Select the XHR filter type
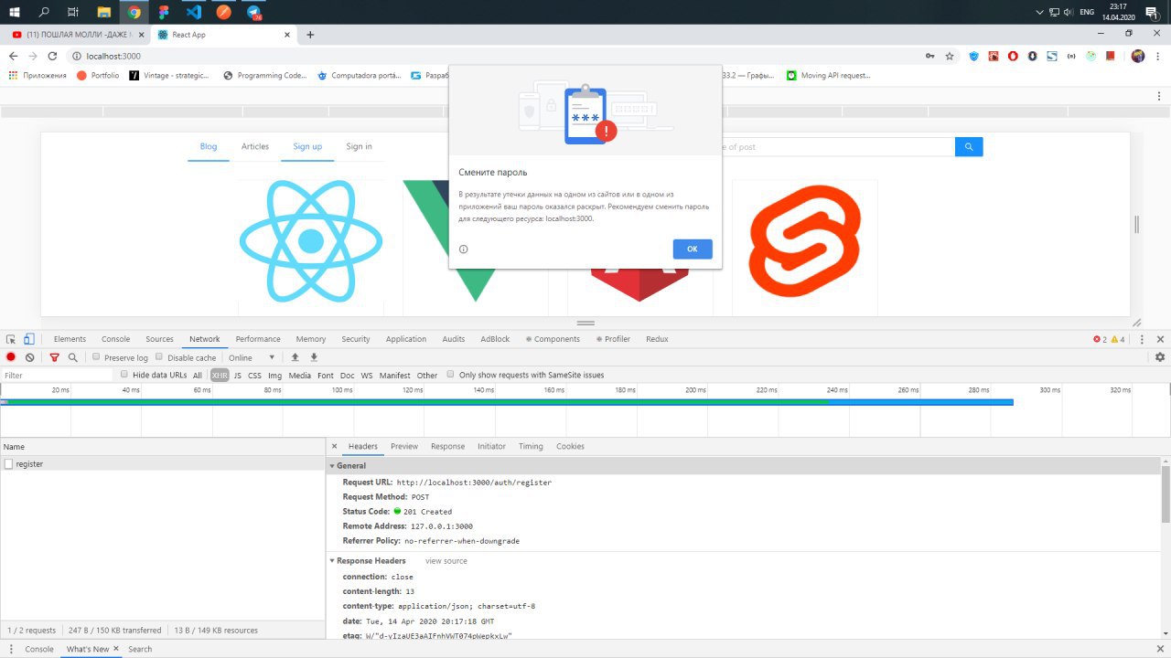Screen dimensions: 1171x658 click(x=220, y=375)
